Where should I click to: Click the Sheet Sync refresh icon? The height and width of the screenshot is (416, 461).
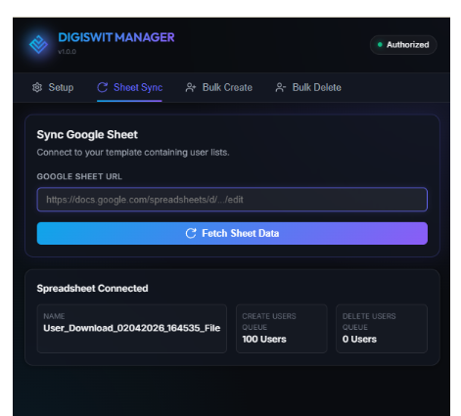pos(103,87)
